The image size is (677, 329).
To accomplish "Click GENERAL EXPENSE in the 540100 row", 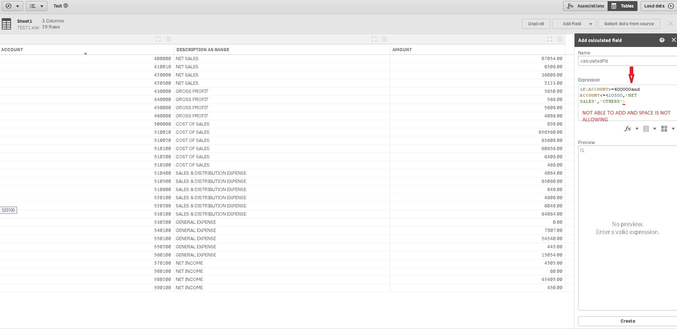I will [x=196, y=230].
